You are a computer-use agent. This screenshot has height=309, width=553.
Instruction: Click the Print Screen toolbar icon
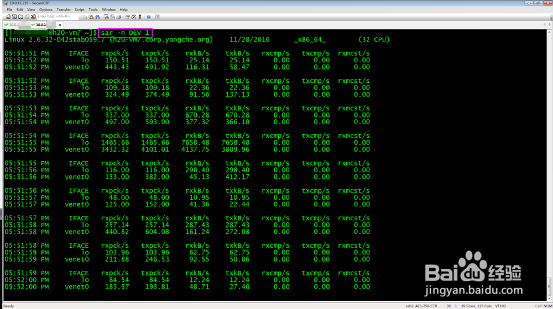coord(106,17)
